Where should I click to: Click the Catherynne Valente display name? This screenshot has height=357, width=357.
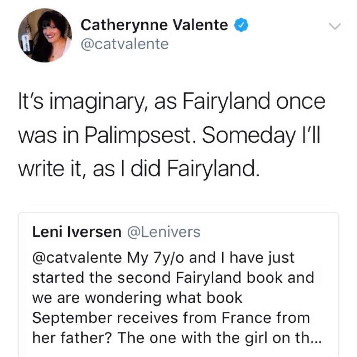(154, 25)
